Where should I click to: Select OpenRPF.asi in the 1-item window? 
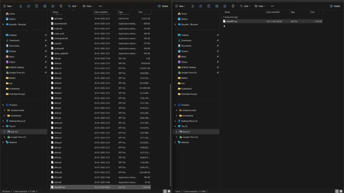(x=272, y=21)
